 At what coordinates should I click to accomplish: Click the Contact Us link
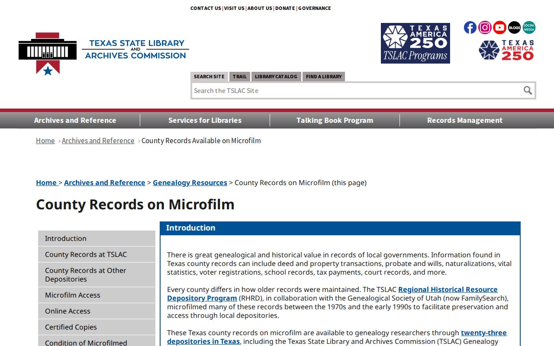206,8
